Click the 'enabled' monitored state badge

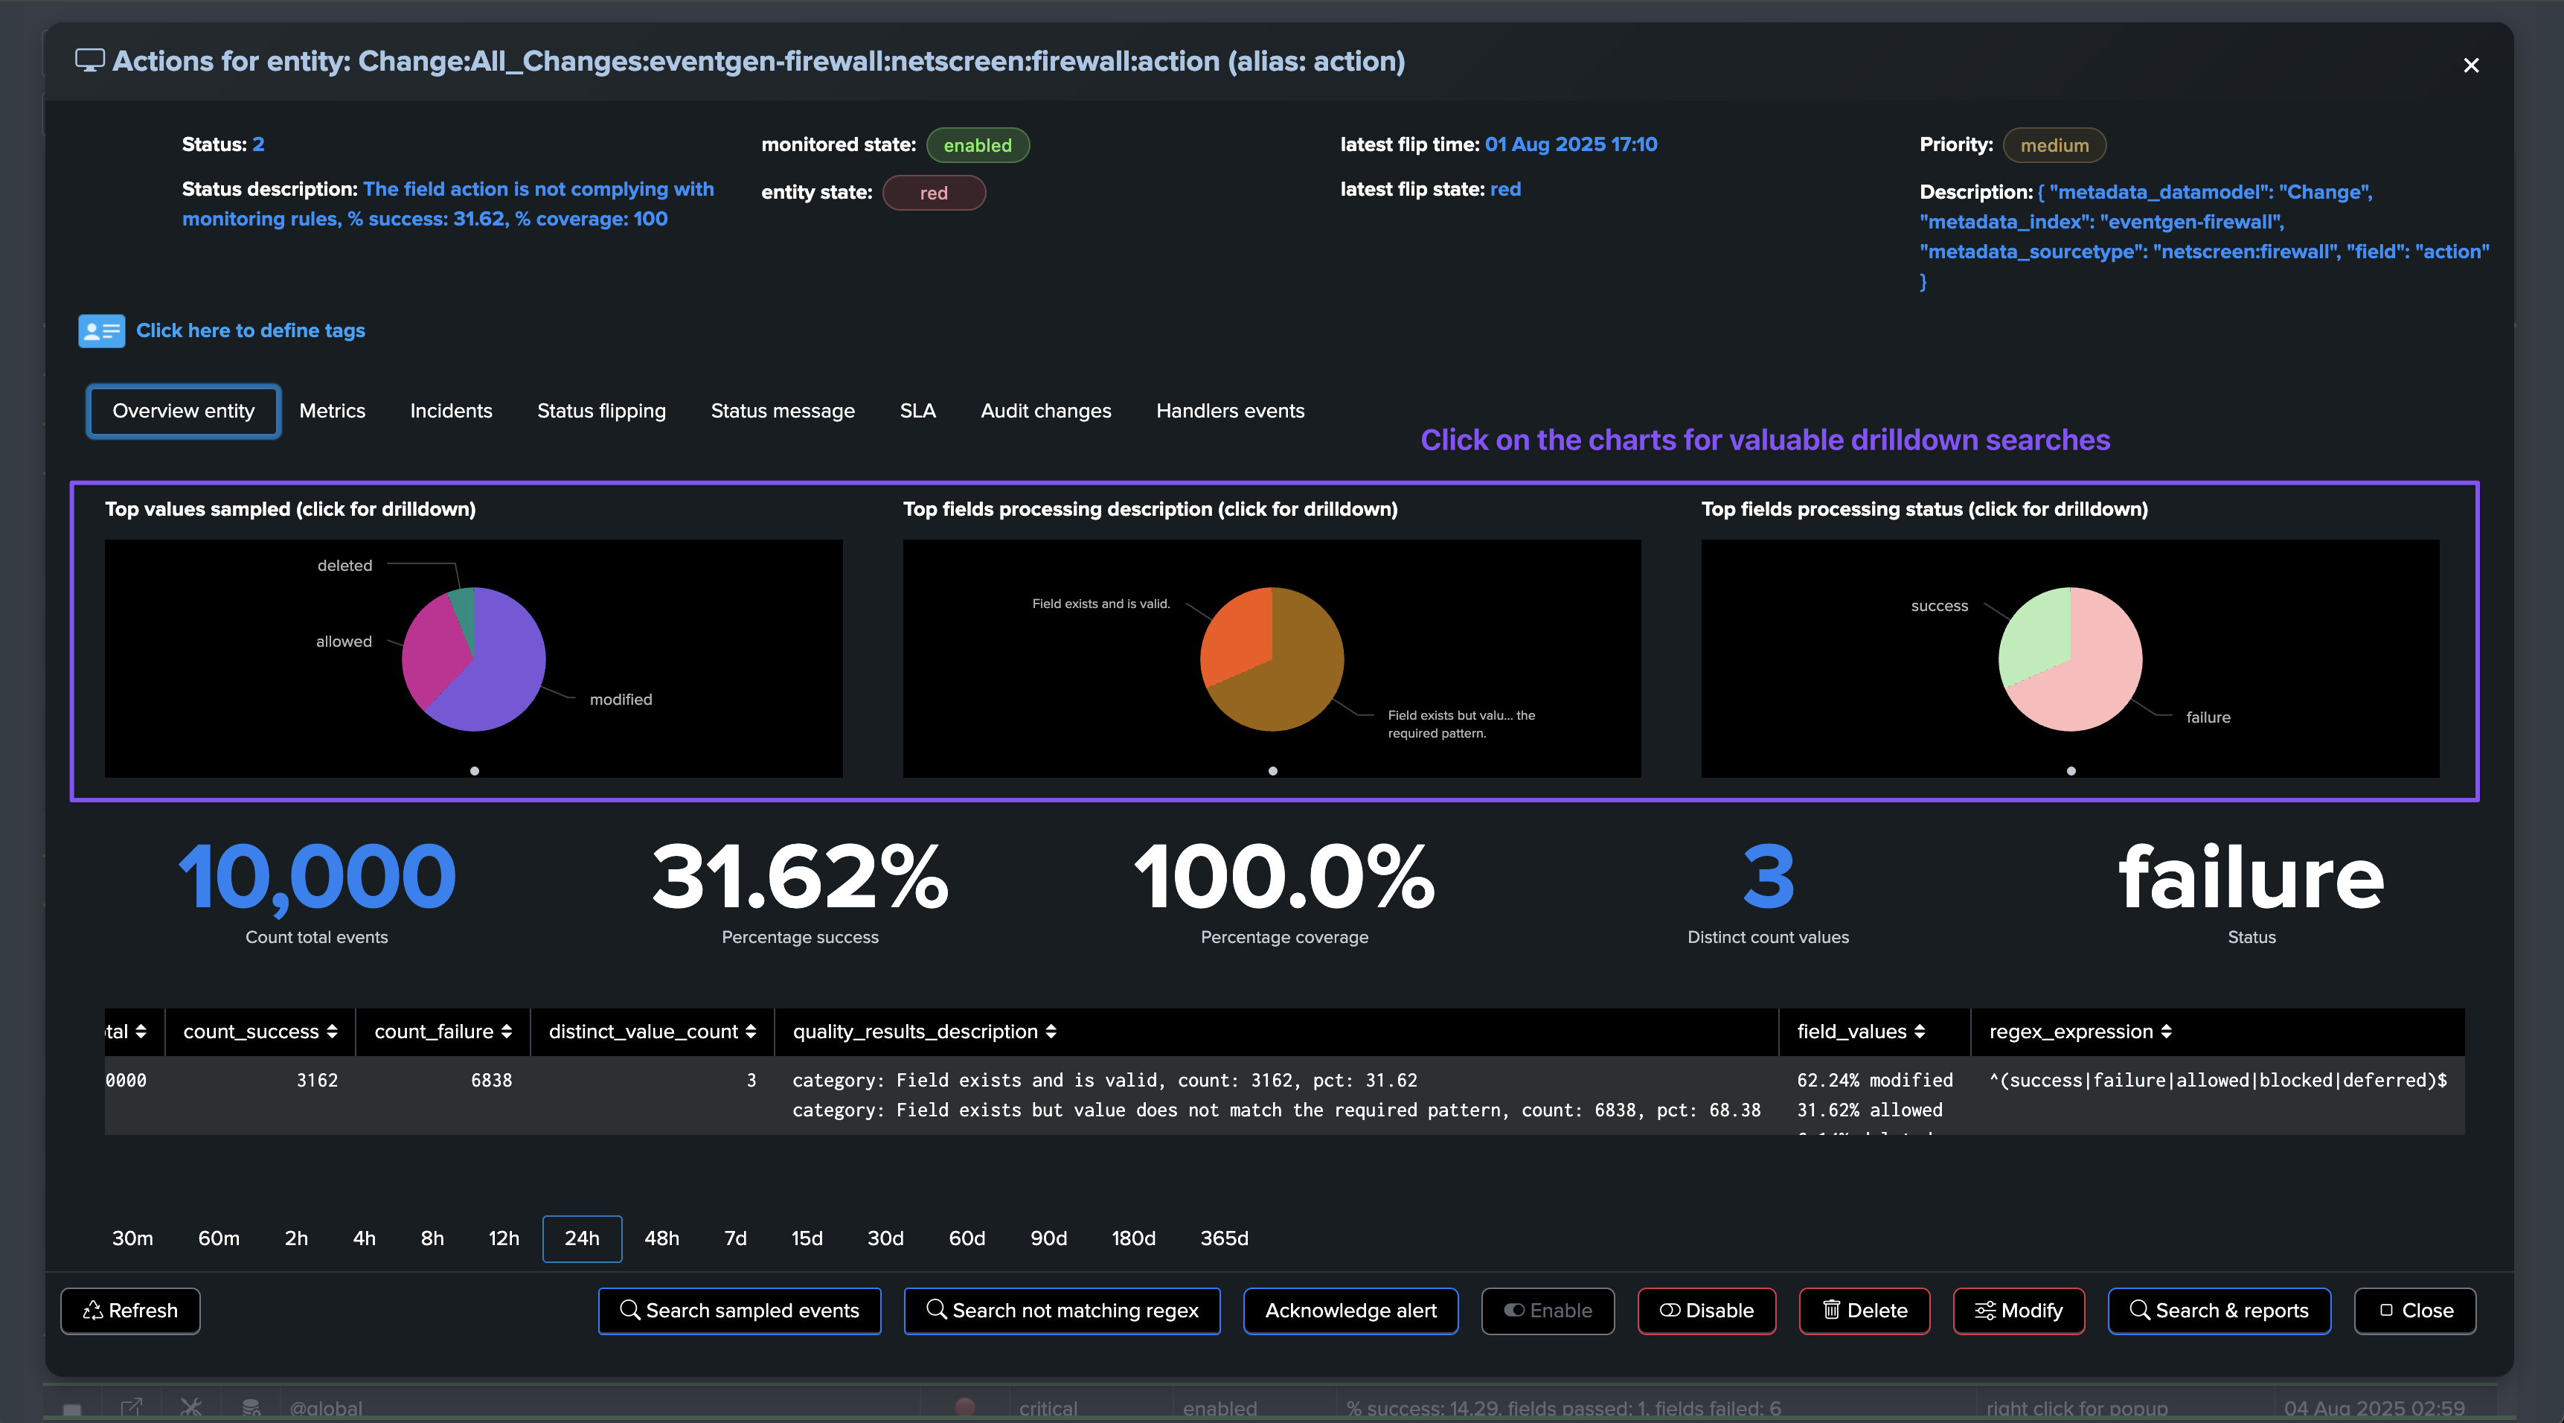click(x=978, y=145)
